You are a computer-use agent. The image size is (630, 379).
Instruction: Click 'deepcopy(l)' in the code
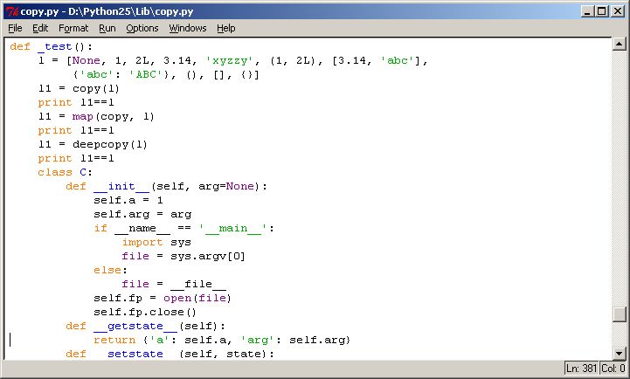[x=110, y=144]
